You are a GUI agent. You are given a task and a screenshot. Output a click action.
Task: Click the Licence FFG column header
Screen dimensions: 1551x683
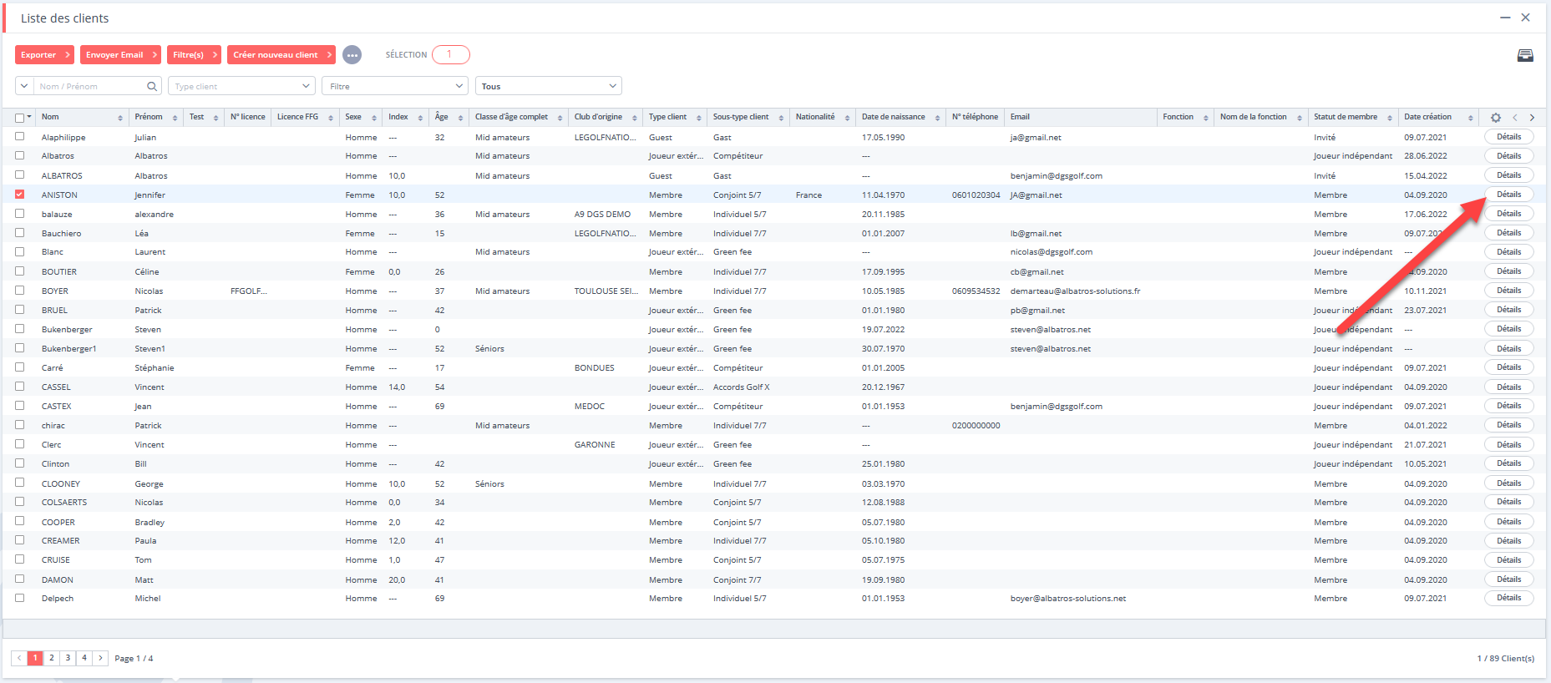297,117
